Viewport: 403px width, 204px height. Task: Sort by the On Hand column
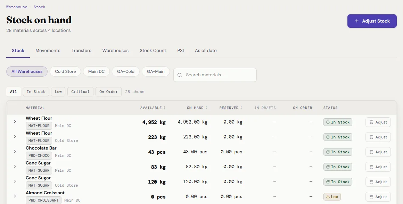pos(197,108)
